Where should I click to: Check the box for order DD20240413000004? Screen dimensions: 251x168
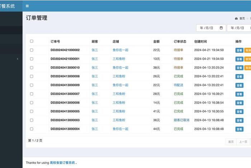(32, 129)
